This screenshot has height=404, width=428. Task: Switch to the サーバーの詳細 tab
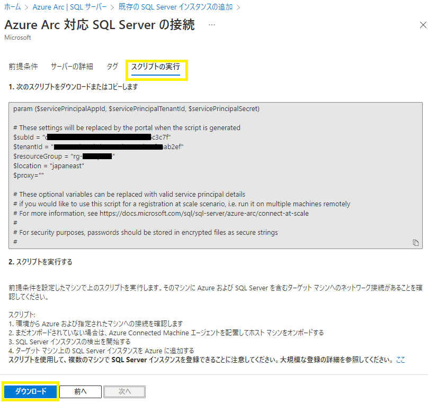point(72,67)
